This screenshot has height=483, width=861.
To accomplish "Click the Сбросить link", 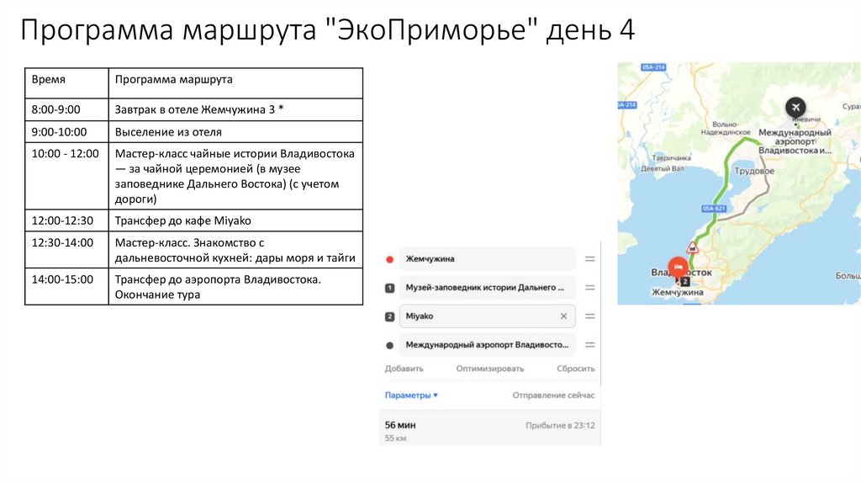I will click(x=575, y=369).
